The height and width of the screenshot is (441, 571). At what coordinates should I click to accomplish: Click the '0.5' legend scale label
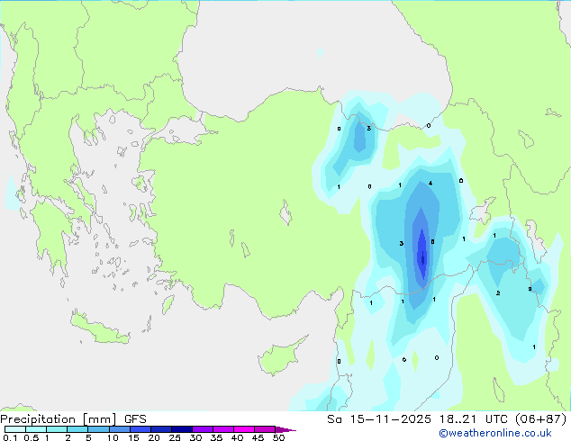pyautogui.click(x=32, y=437)
